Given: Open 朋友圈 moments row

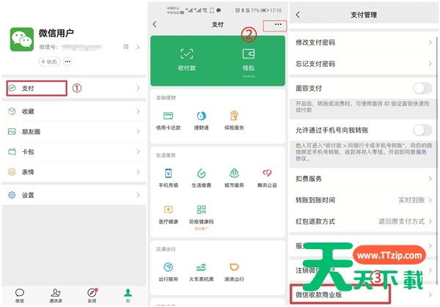Looking at the screenshot, I should tap(74, 131).
